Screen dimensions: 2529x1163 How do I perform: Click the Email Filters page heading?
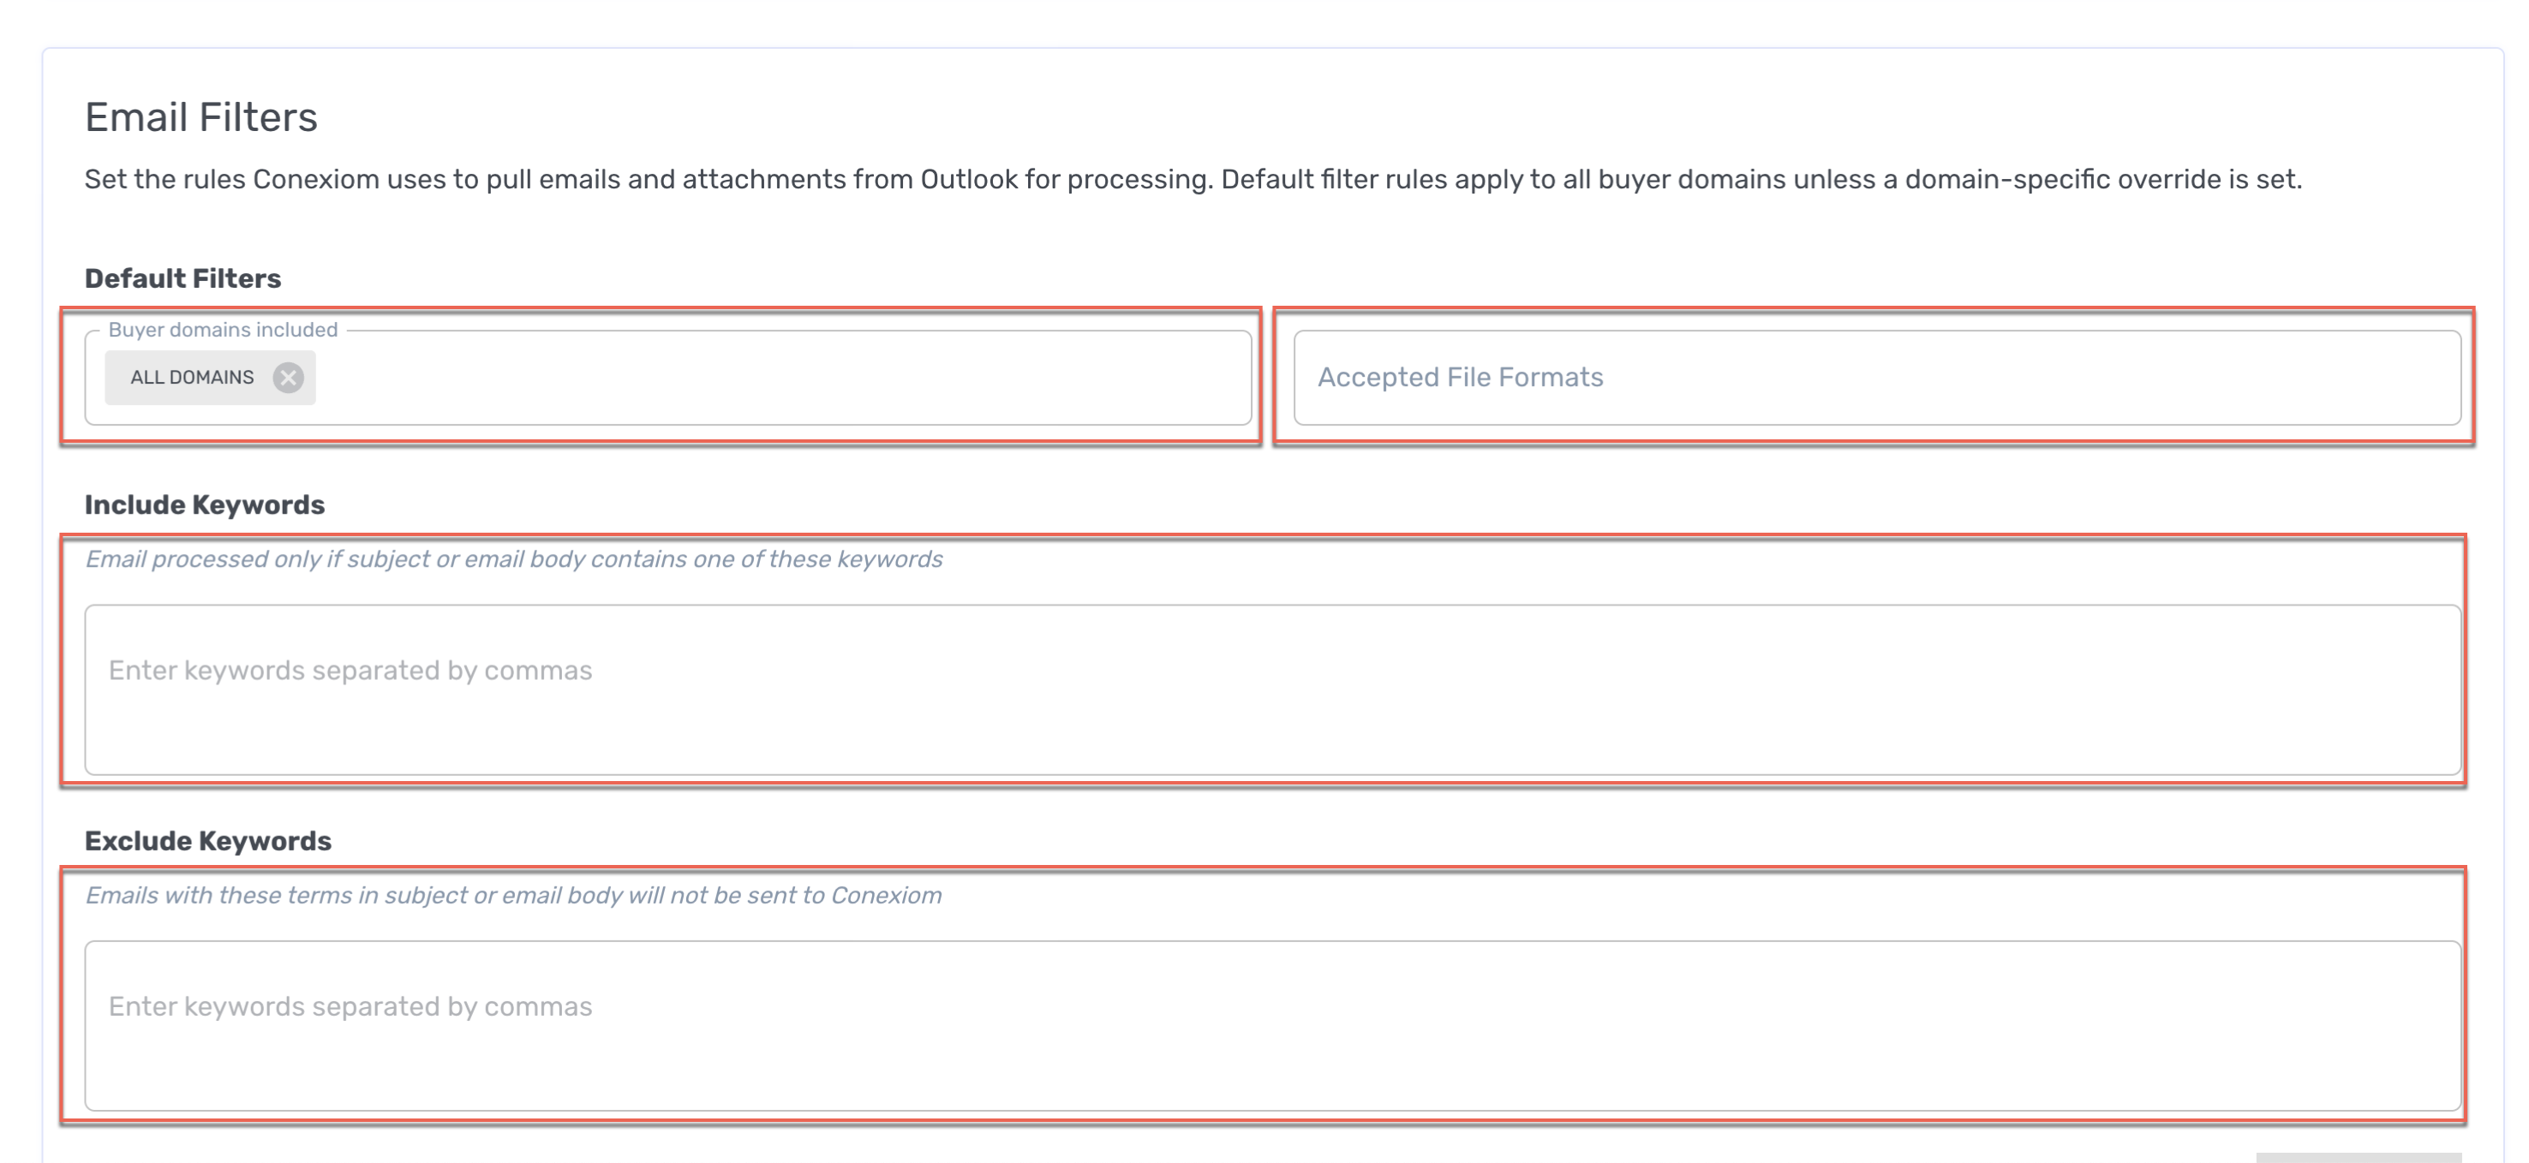[201, 118]
